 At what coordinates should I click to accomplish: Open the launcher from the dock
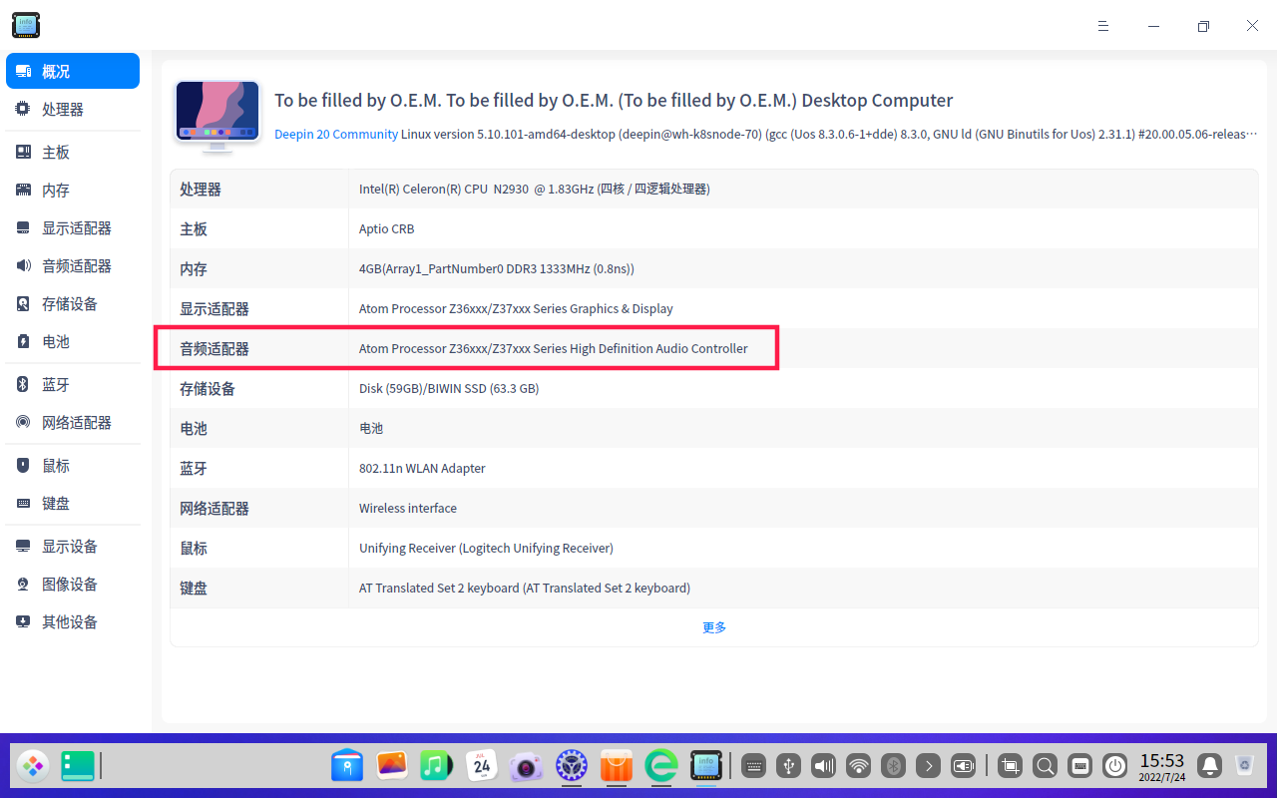[x=33, y=766]
